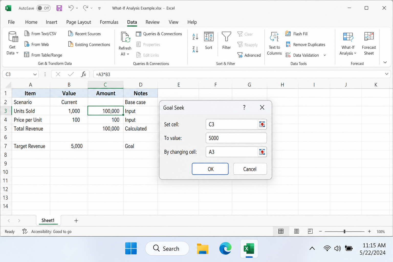Screen dimensions: 393x262
Task: Click Goal Seek help question mark
Action: point(244,107)
